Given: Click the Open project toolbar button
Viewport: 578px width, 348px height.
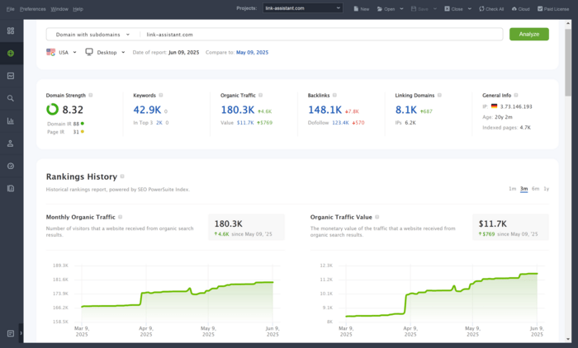Looking at the screenshot, I should click(386, 9).
